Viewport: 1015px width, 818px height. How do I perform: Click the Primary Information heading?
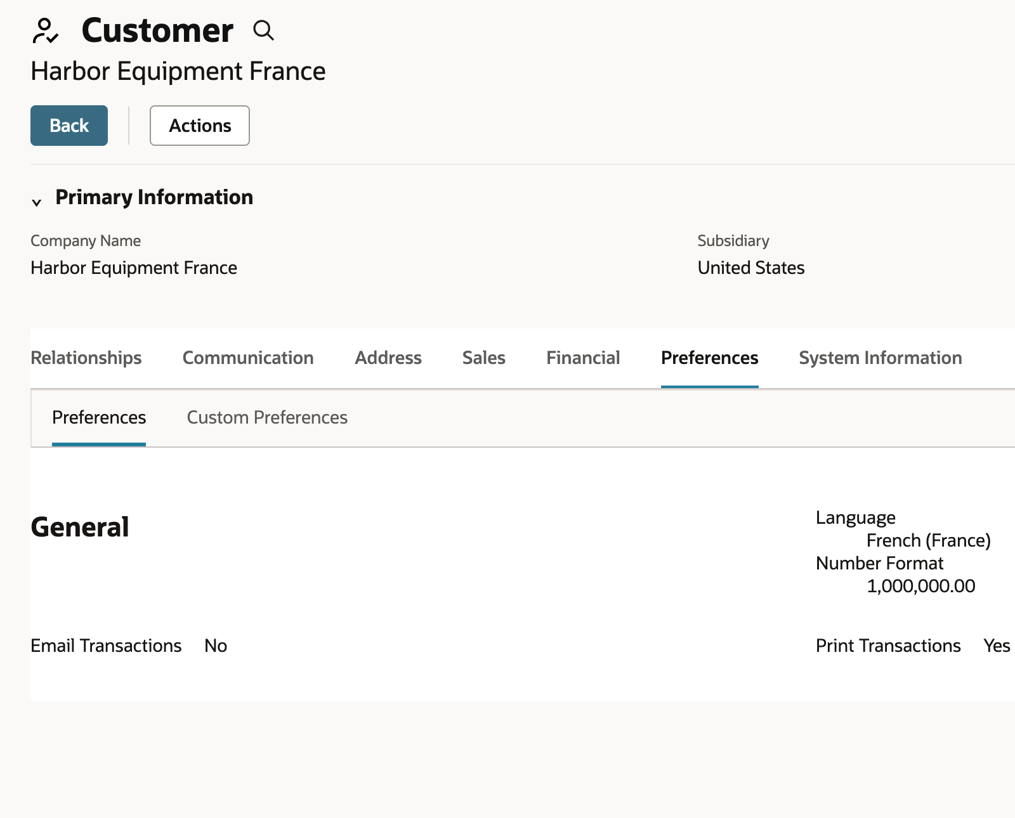coord(154,197)
